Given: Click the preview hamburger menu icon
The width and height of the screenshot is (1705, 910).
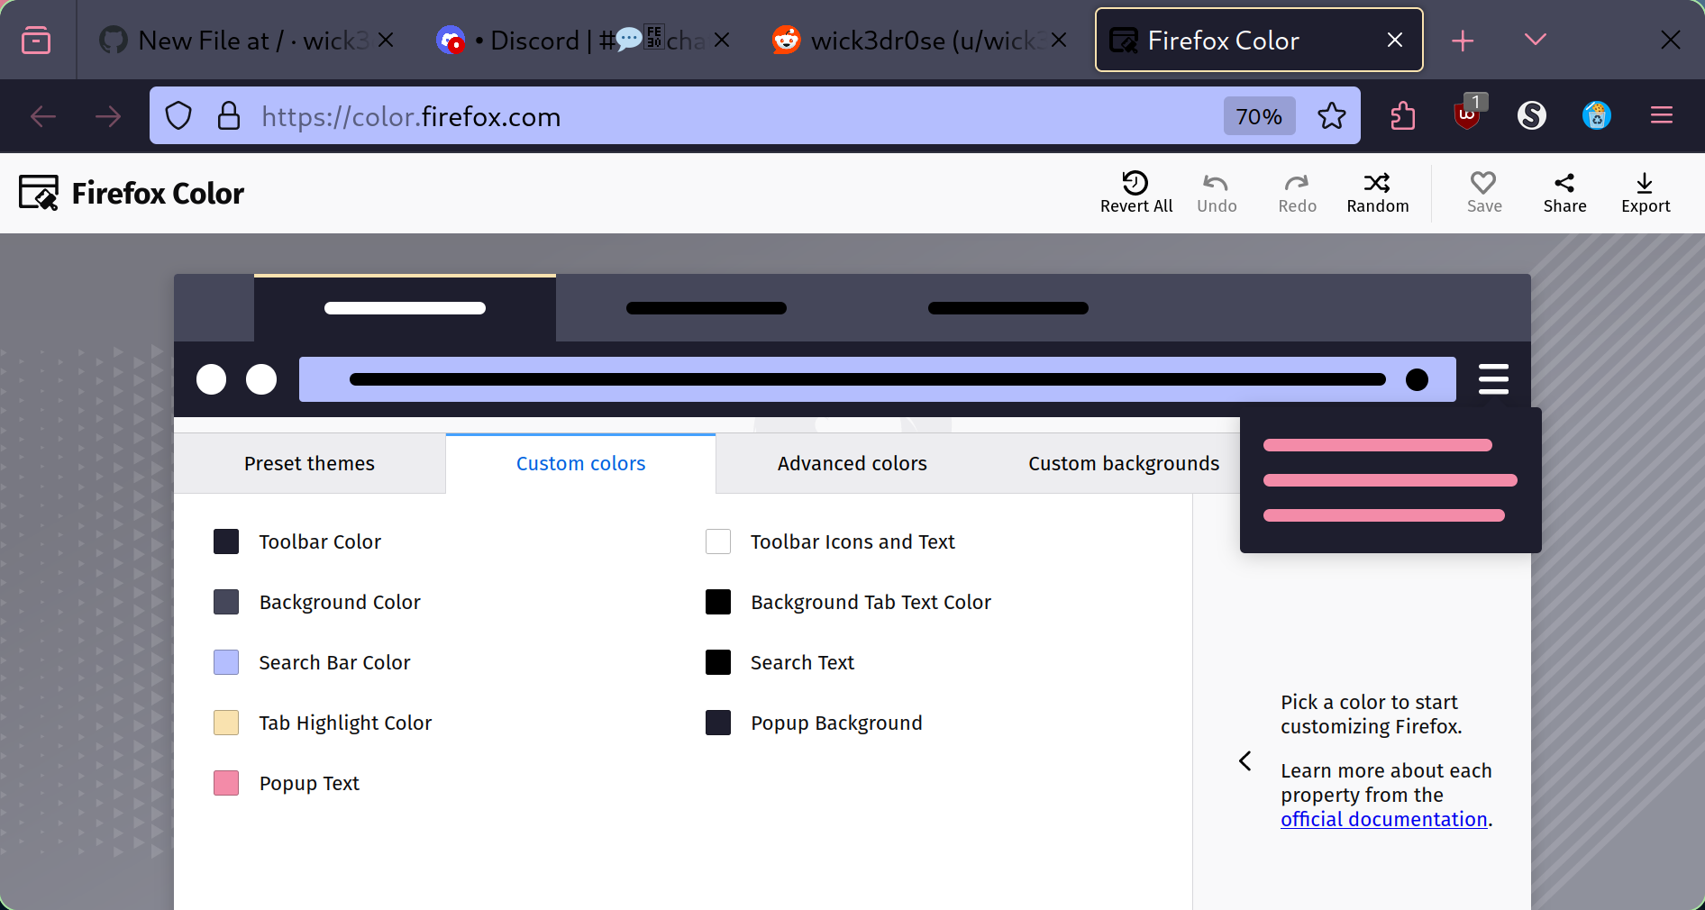Looking at the screenshot, I should click(1493, 379).
